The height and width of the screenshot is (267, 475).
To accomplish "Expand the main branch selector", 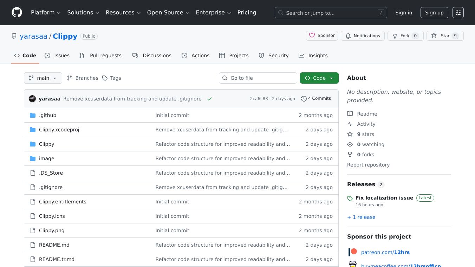I will pos(43,78).
